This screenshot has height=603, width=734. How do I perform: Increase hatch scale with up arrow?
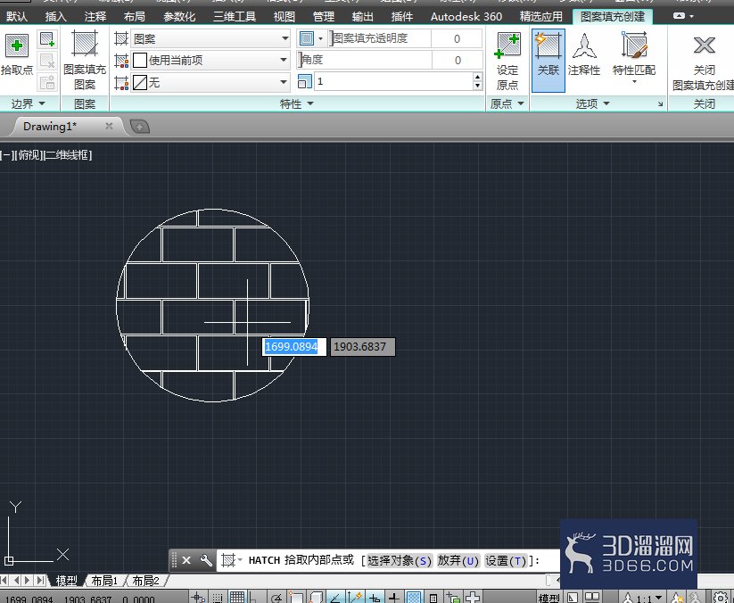(477, 78)
